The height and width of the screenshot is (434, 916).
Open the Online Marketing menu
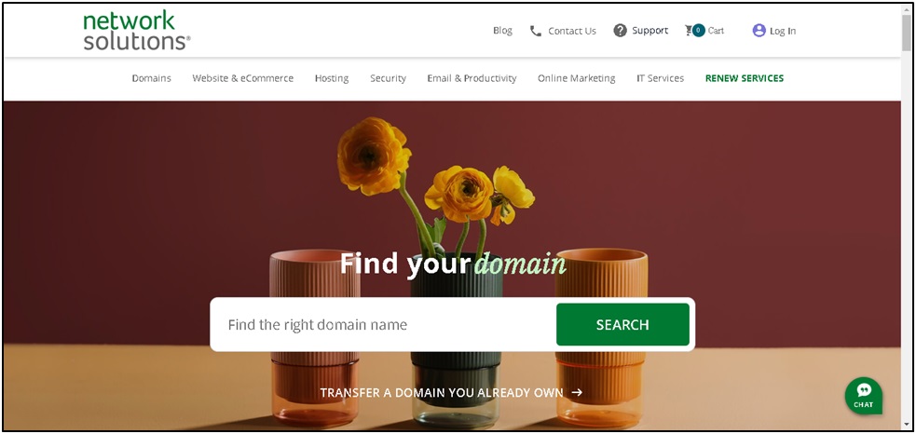[x=577, y=78]
